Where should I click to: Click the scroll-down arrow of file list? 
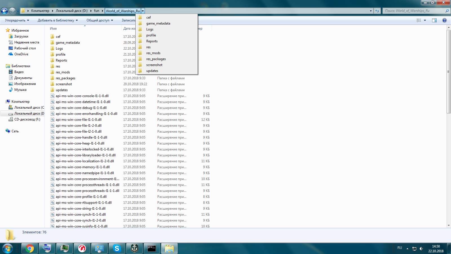pyautogui.click(x=449, y=225)
